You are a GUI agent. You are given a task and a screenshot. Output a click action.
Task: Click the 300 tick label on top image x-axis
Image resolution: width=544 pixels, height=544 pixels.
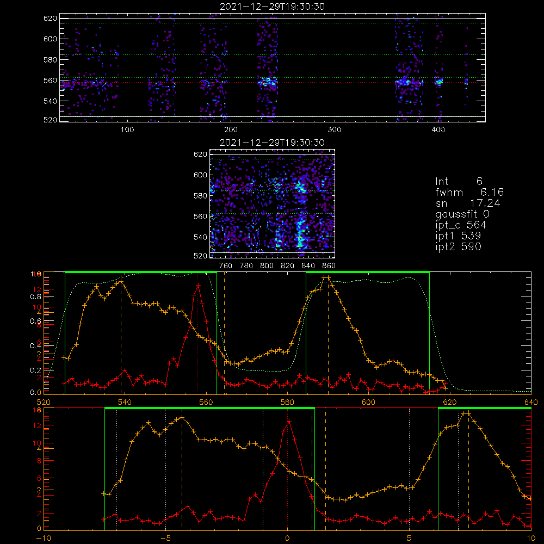pos(335,130)
